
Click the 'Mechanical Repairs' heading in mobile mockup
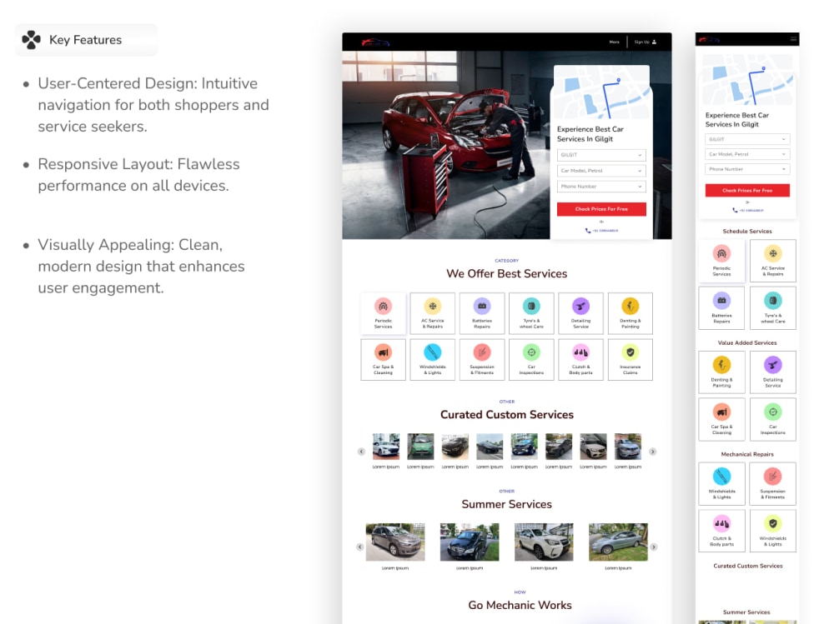point(747,454)
